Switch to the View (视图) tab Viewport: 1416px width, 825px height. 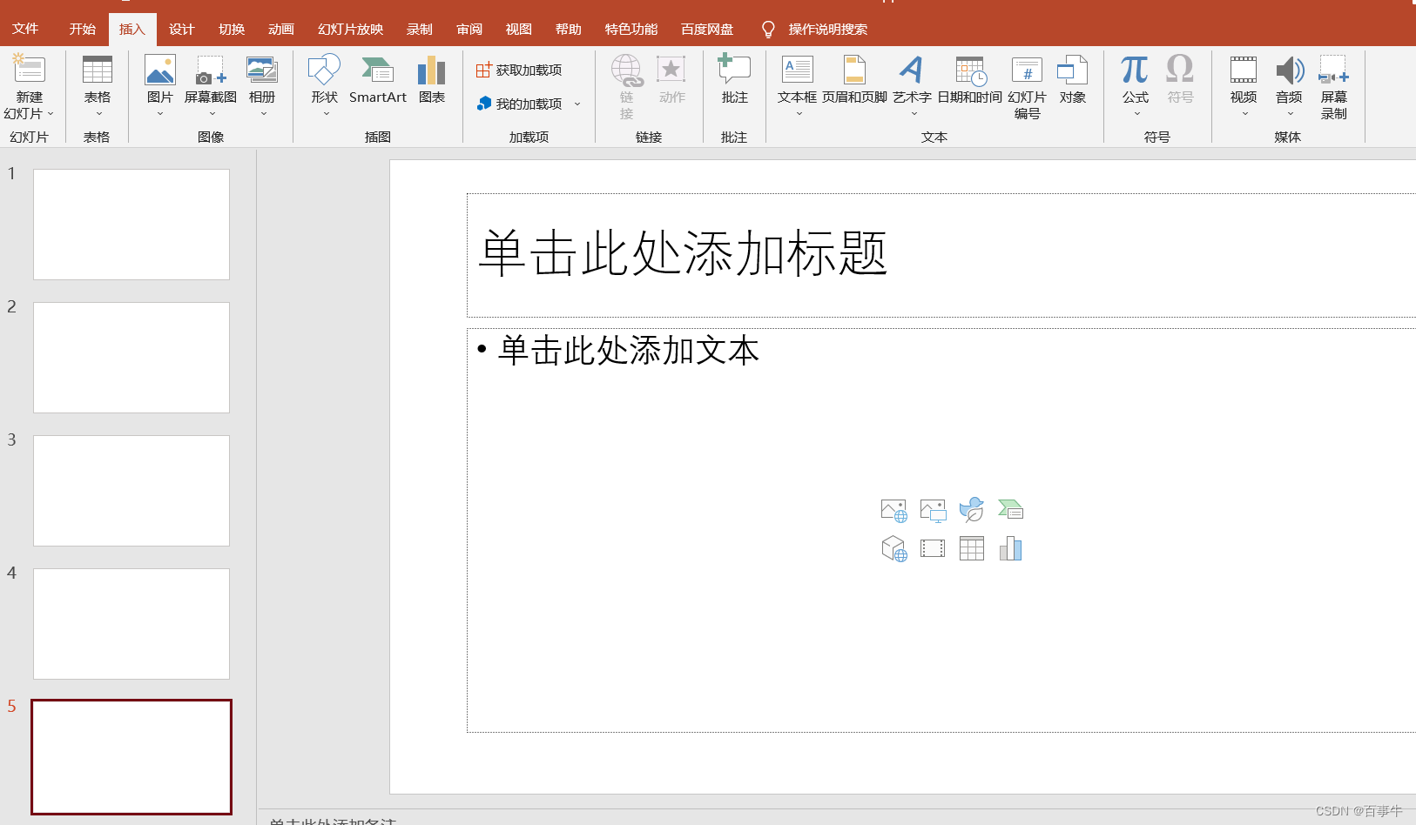(518, 29)
